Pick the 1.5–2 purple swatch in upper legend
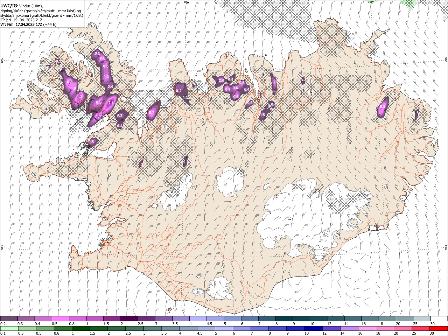Image resolution: width=448 pixels, height=336 pixels. [112, 318]
